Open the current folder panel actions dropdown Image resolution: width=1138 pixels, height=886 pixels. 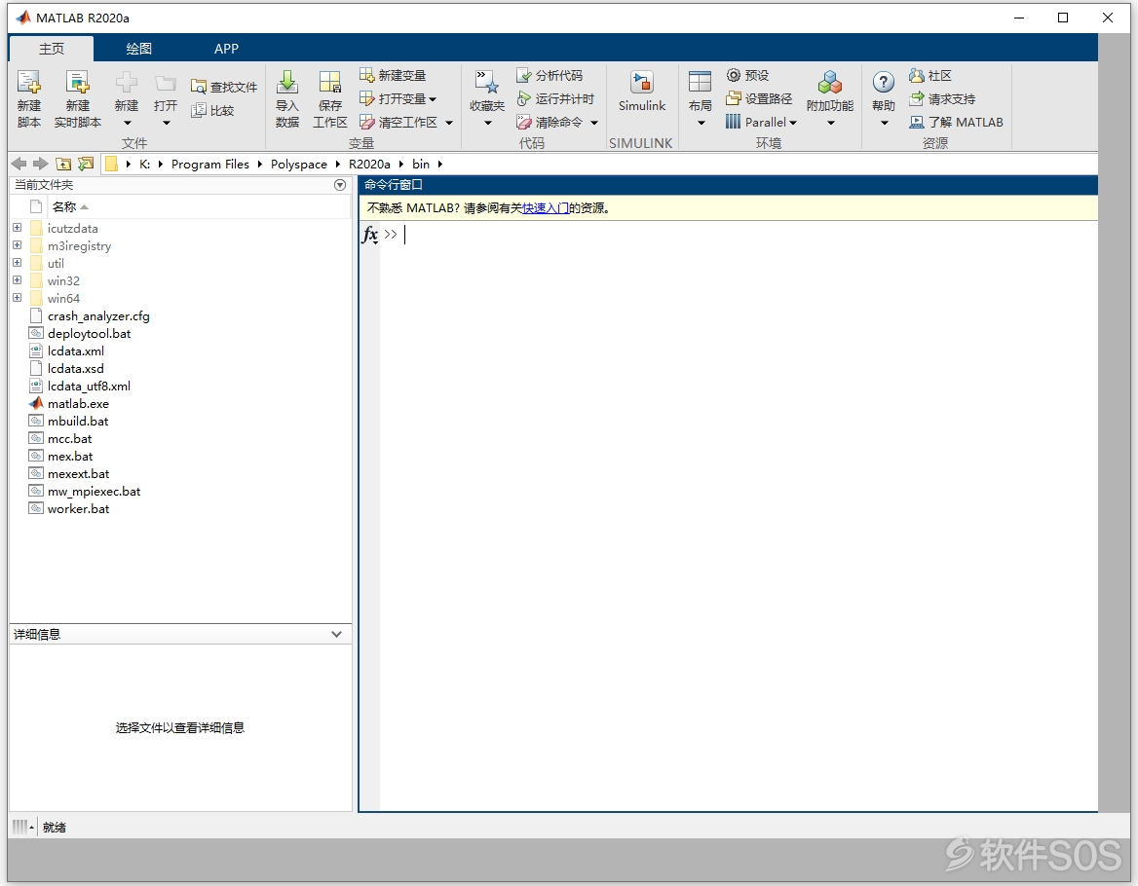(340, 185)
